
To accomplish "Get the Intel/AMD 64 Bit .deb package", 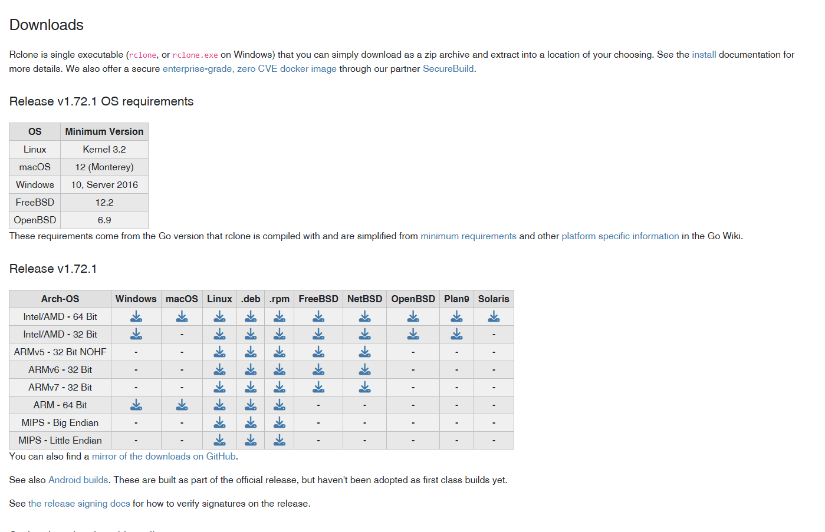I will click(x=251, y=316).
